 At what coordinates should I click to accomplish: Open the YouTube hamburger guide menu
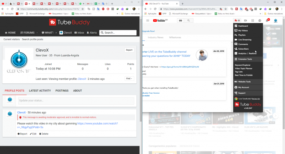147,21
